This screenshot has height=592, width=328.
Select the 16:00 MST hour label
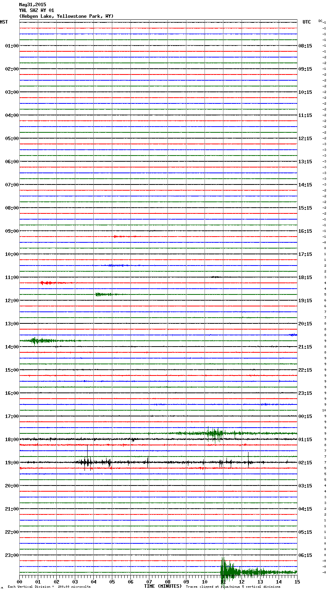(12, 393)
